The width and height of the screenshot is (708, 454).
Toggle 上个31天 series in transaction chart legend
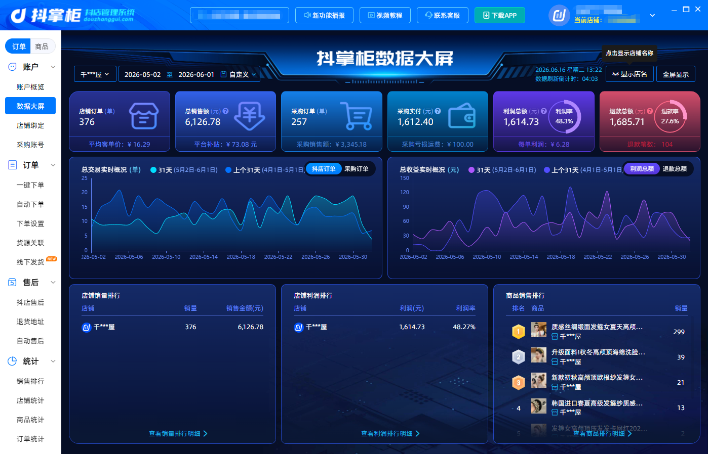(x=264, y=170)
